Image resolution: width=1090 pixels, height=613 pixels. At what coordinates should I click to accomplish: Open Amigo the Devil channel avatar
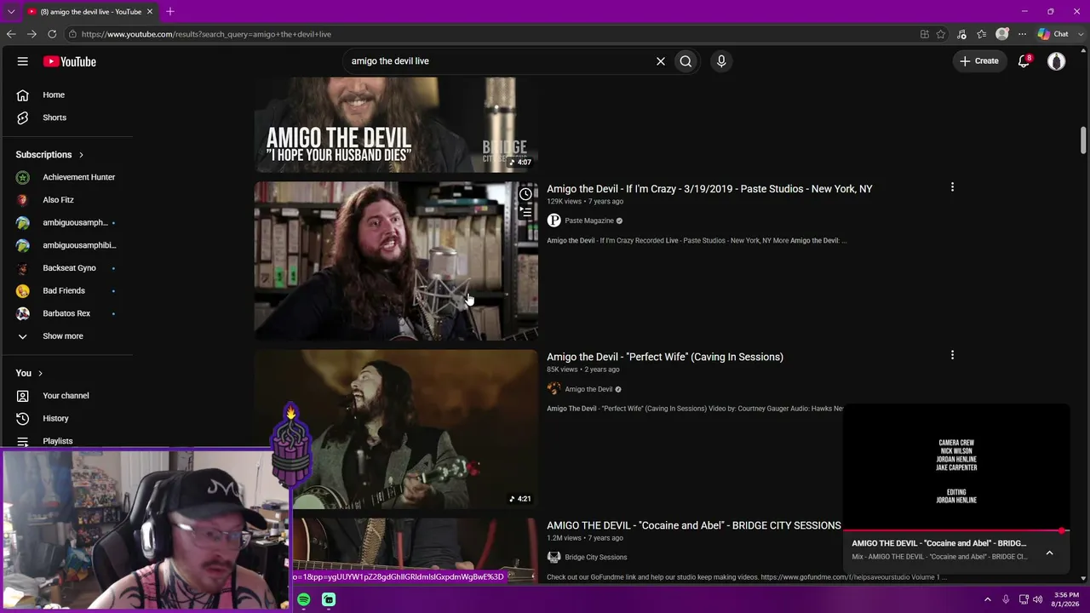tap(554, 389)
